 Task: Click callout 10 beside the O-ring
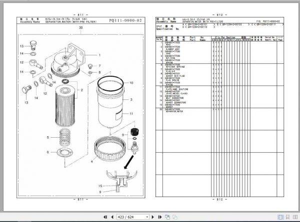[x=131, y=83]
